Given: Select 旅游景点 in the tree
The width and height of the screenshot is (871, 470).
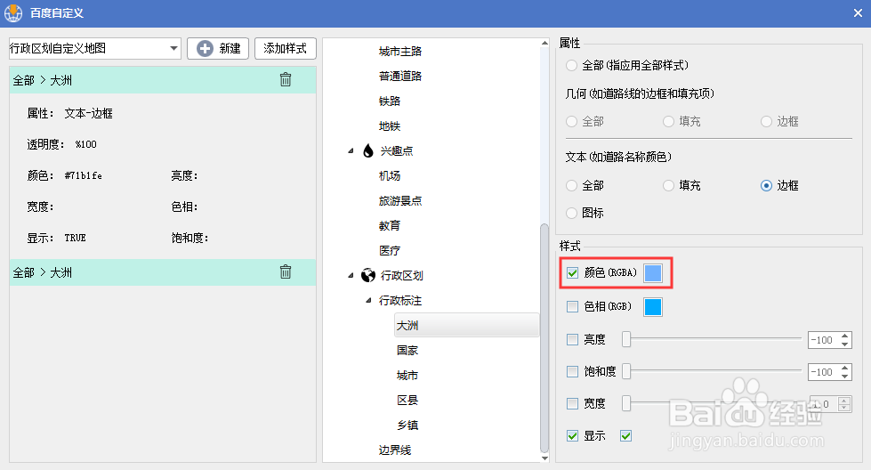Looking at the screenshot, I should [400, 200].
